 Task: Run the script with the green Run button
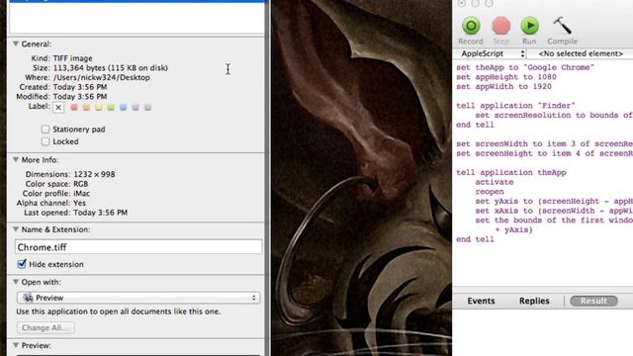click(x=530, y=31)
